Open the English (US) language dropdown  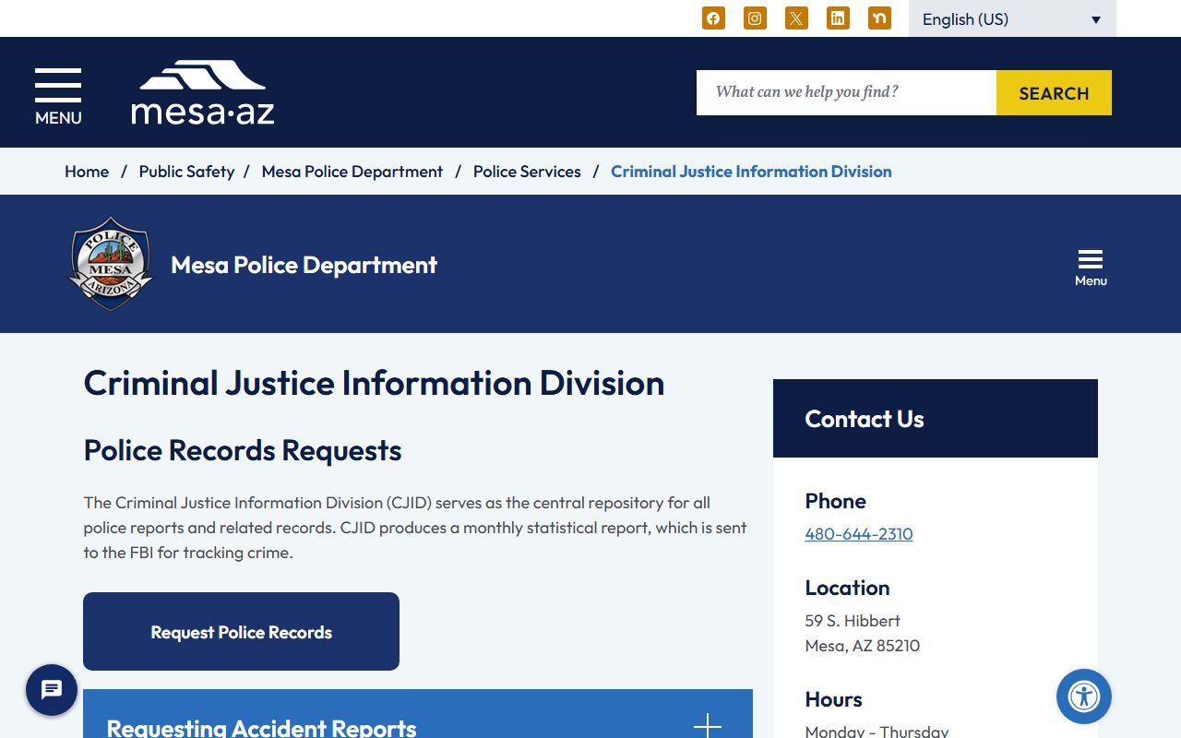tap(1011, 19)
